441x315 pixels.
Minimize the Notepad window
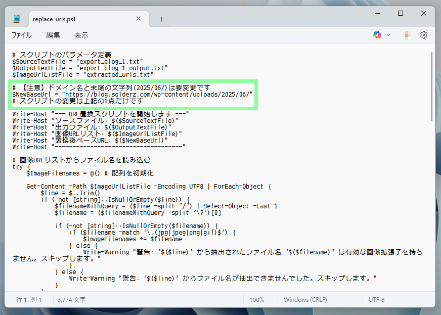pos(376,13)
